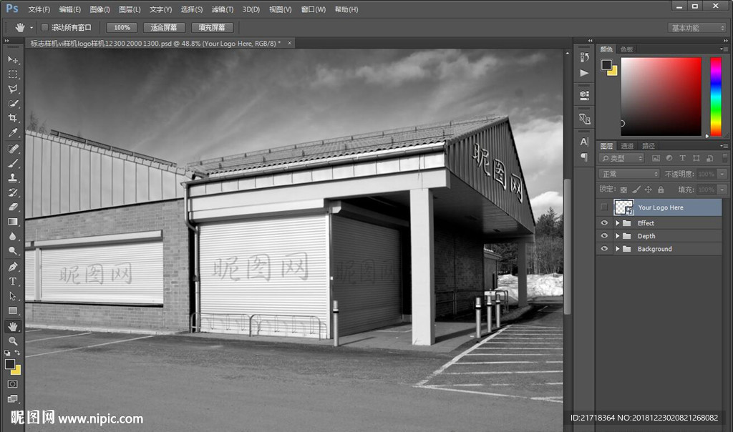
Task: Select the Horizontal Type tool
Action: [x=13, y=281]
